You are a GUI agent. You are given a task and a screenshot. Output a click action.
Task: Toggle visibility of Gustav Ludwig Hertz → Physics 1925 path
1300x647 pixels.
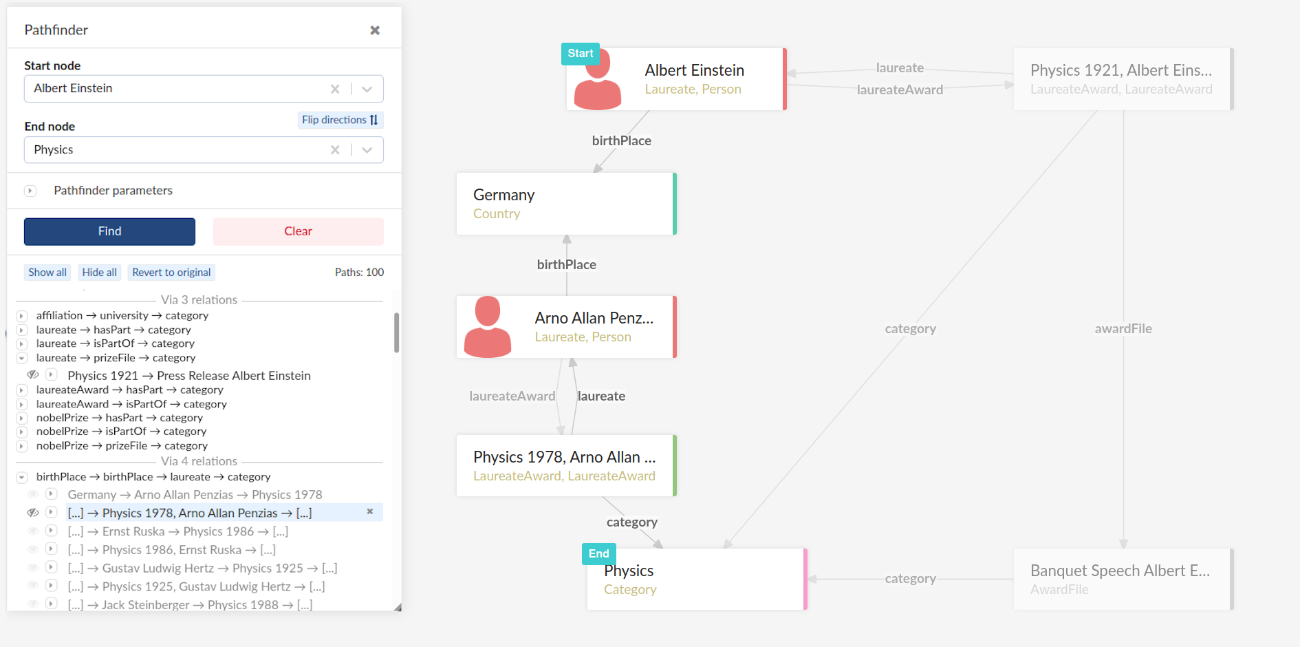[x=32, y=568]
